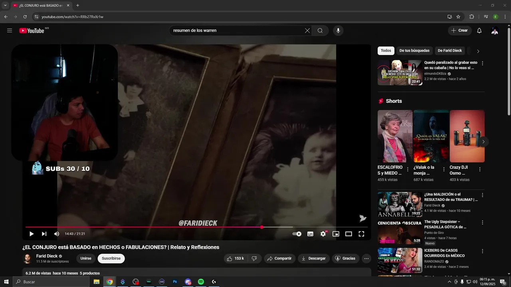Open the tab search dropdown arrow

(x=5, y=6)
